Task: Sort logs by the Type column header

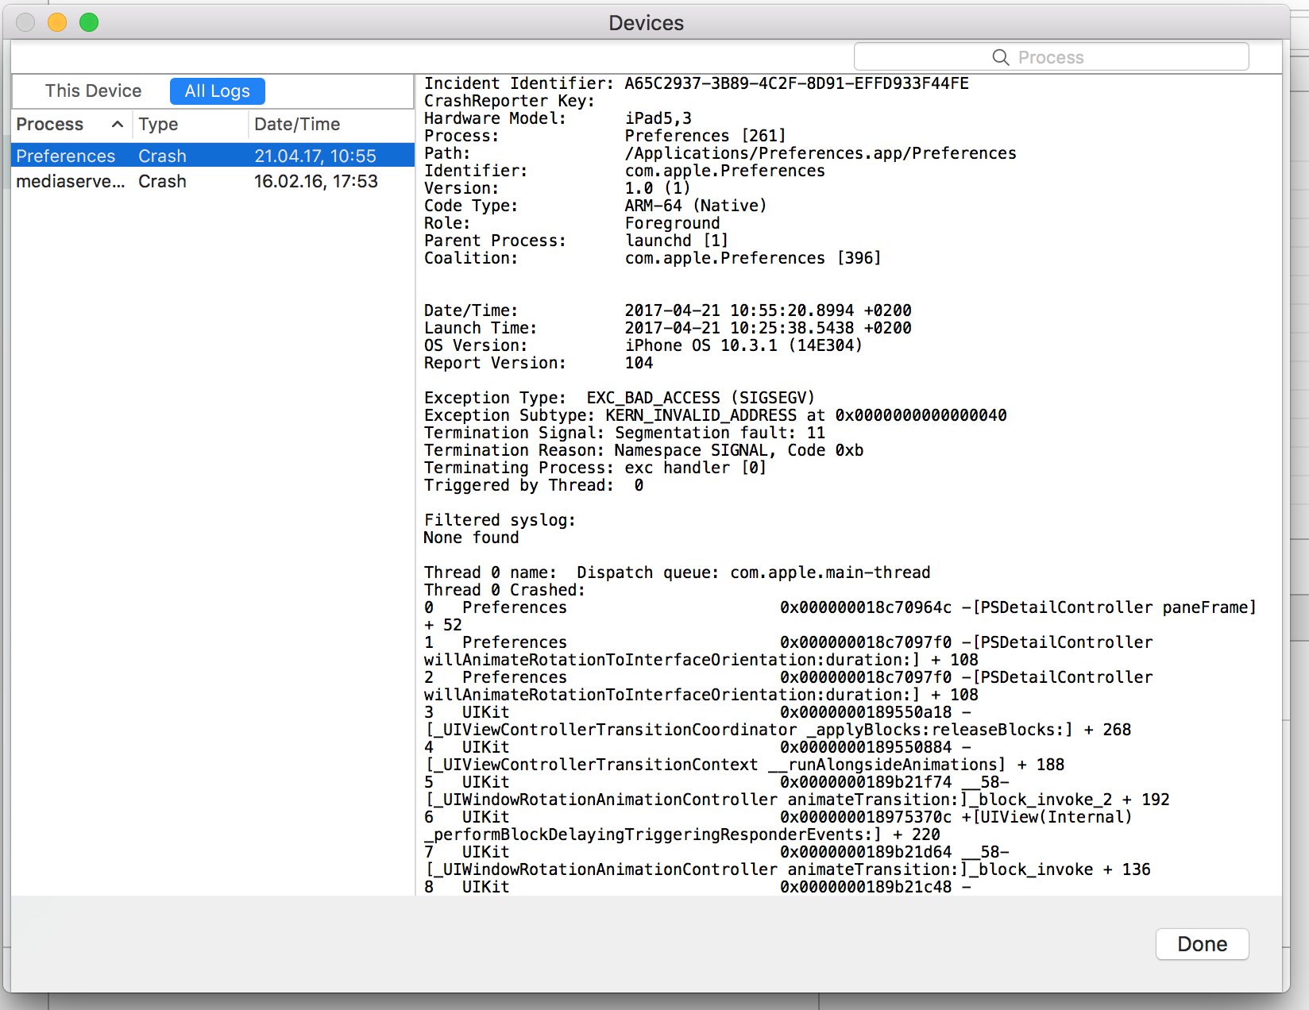Action: [x=158, y=125]
